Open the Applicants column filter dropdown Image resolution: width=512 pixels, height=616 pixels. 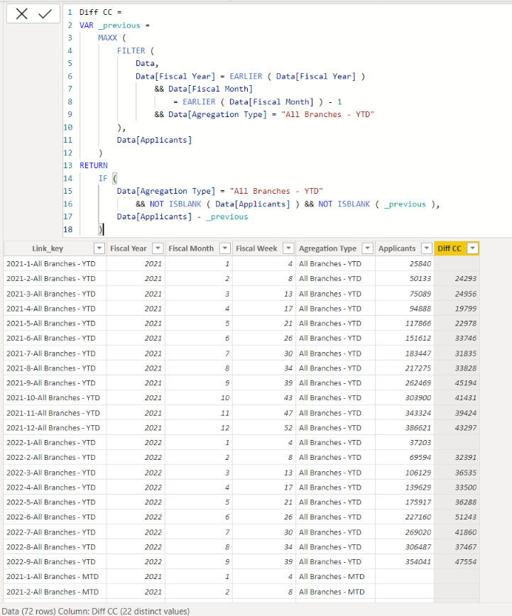point(427,248)
